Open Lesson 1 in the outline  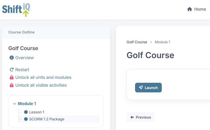tap(37, 112)
